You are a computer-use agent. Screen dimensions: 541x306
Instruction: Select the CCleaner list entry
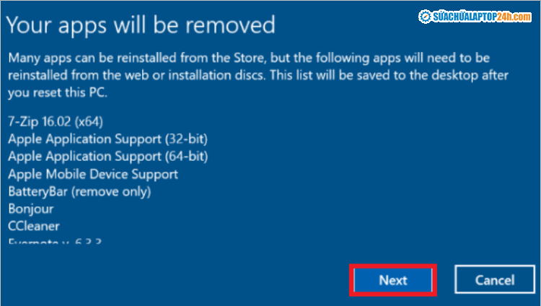[34, 227]
